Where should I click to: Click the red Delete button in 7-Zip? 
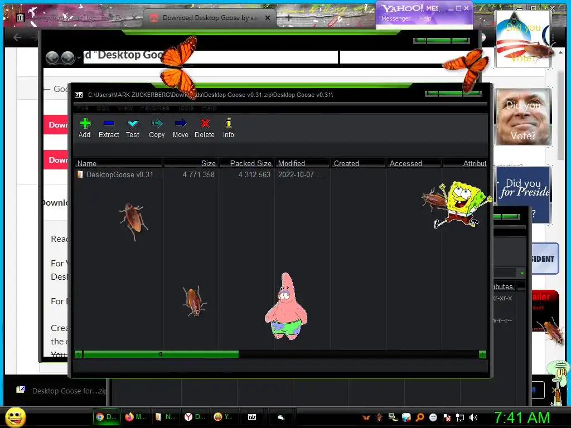[205, 128]
